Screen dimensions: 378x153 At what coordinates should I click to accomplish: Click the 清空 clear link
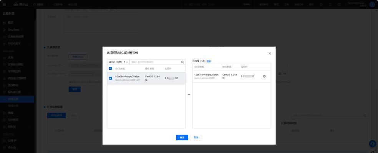tap(209, 61)
